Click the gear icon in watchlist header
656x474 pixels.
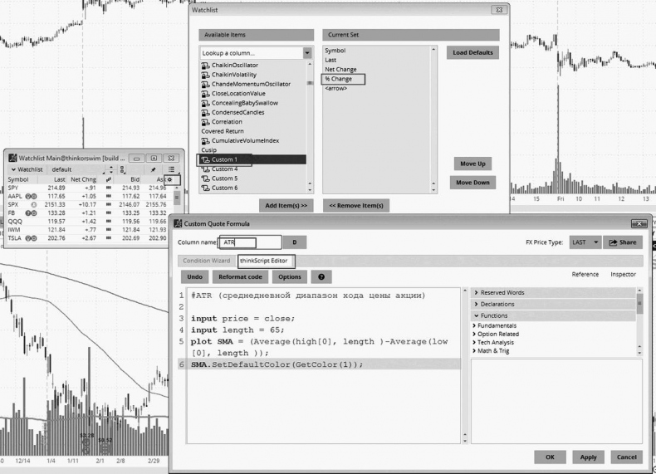click(x=169, y=179)
